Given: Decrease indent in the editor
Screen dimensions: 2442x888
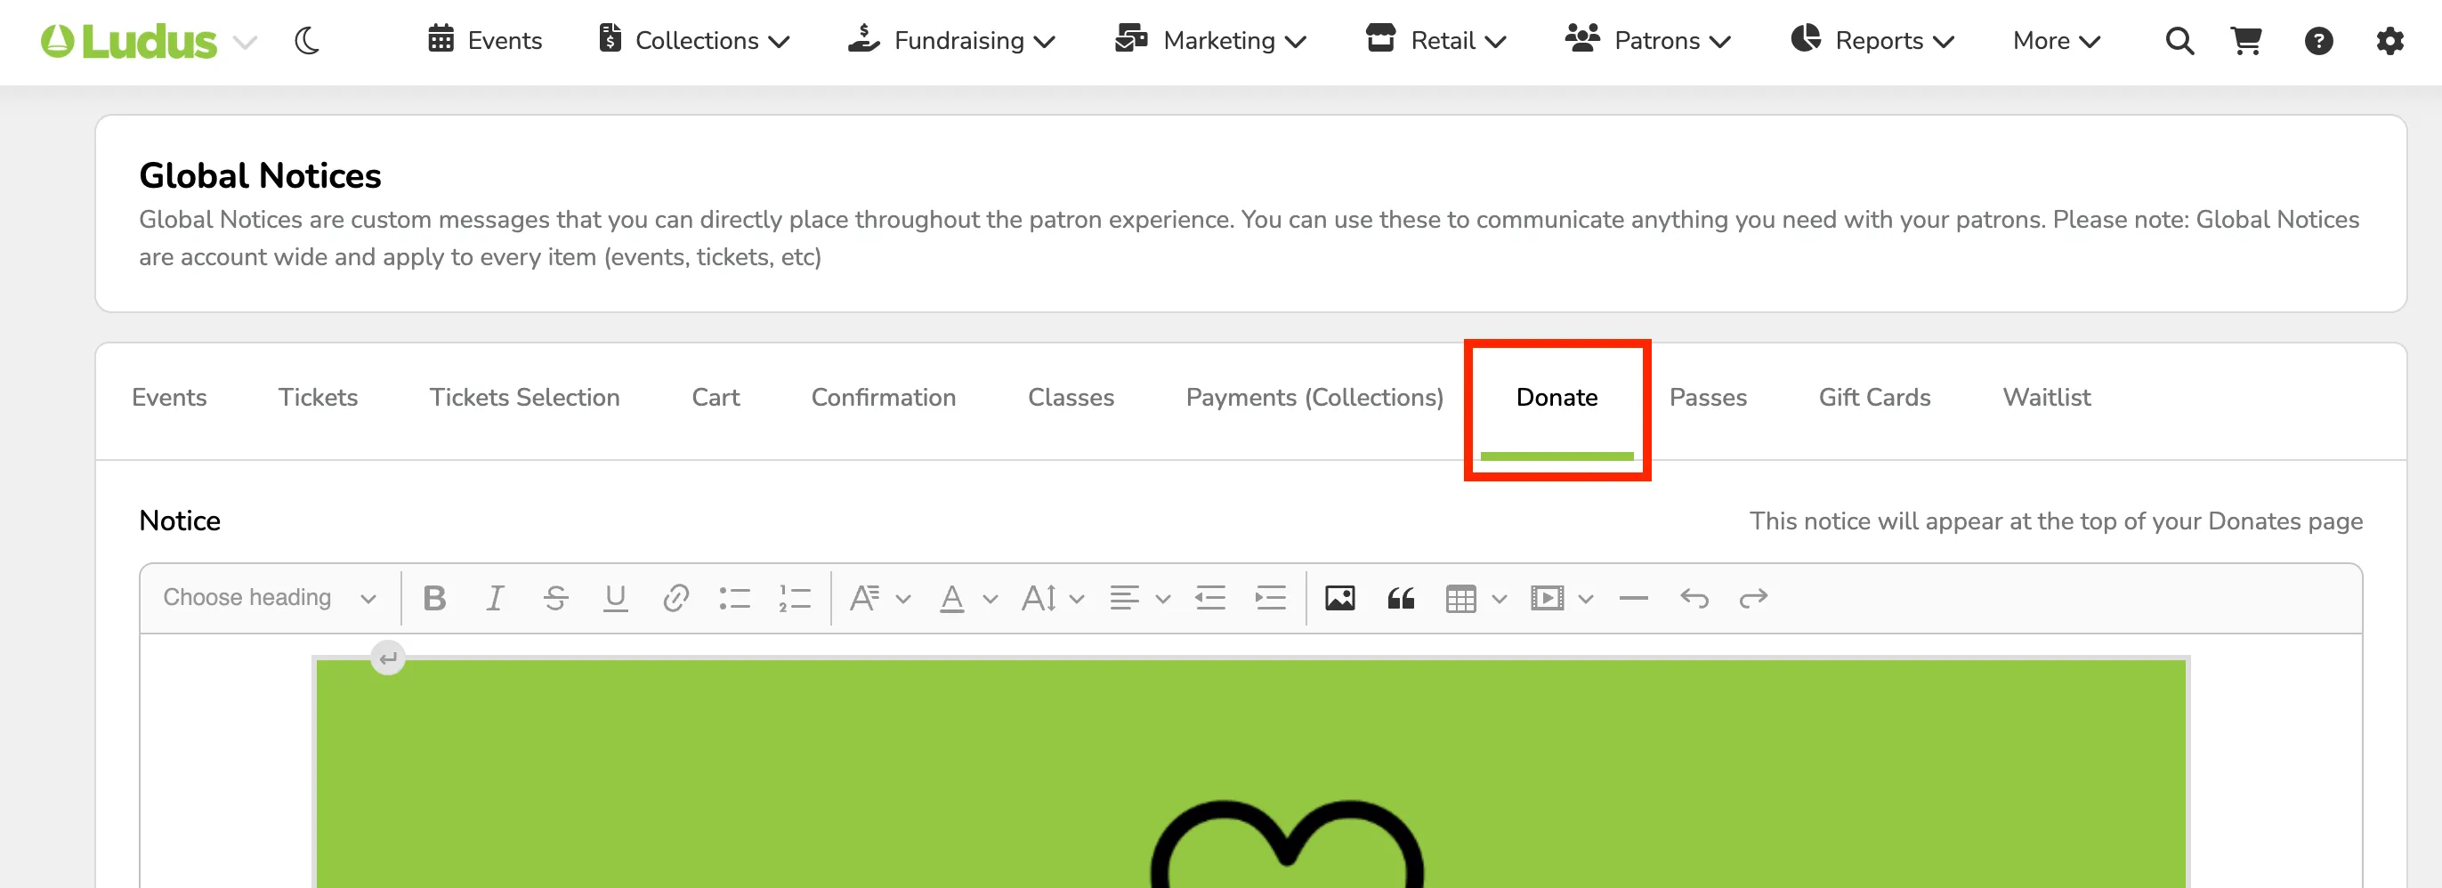Looking at the screenshot, I should pos(1210,598).
